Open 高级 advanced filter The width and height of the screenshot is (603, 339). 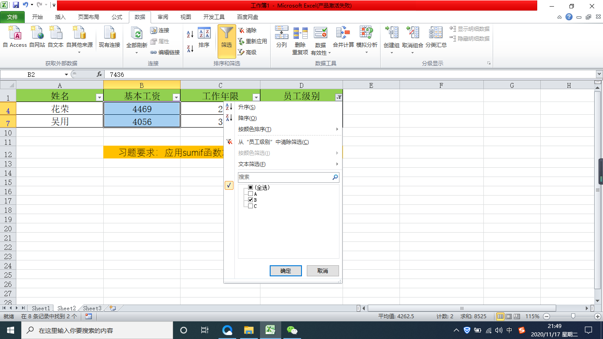247,52
